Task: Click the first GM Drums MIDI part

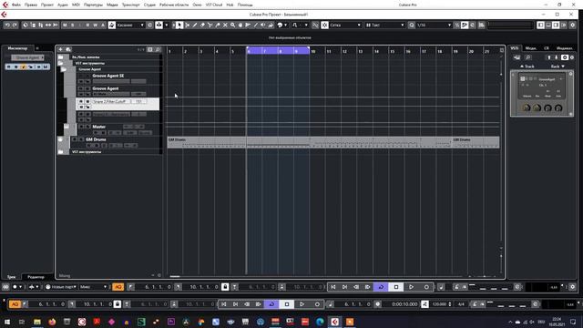Action: 309,142
